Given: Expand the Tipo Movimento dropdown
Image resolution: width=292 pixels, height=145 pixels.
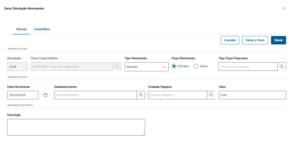Looking at the screenshot, I should pos(146,67).
